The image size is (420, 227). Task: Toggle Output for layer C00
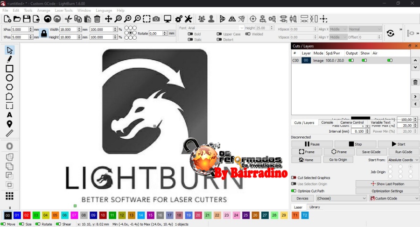pyautogui.click(x=351, y=60)
